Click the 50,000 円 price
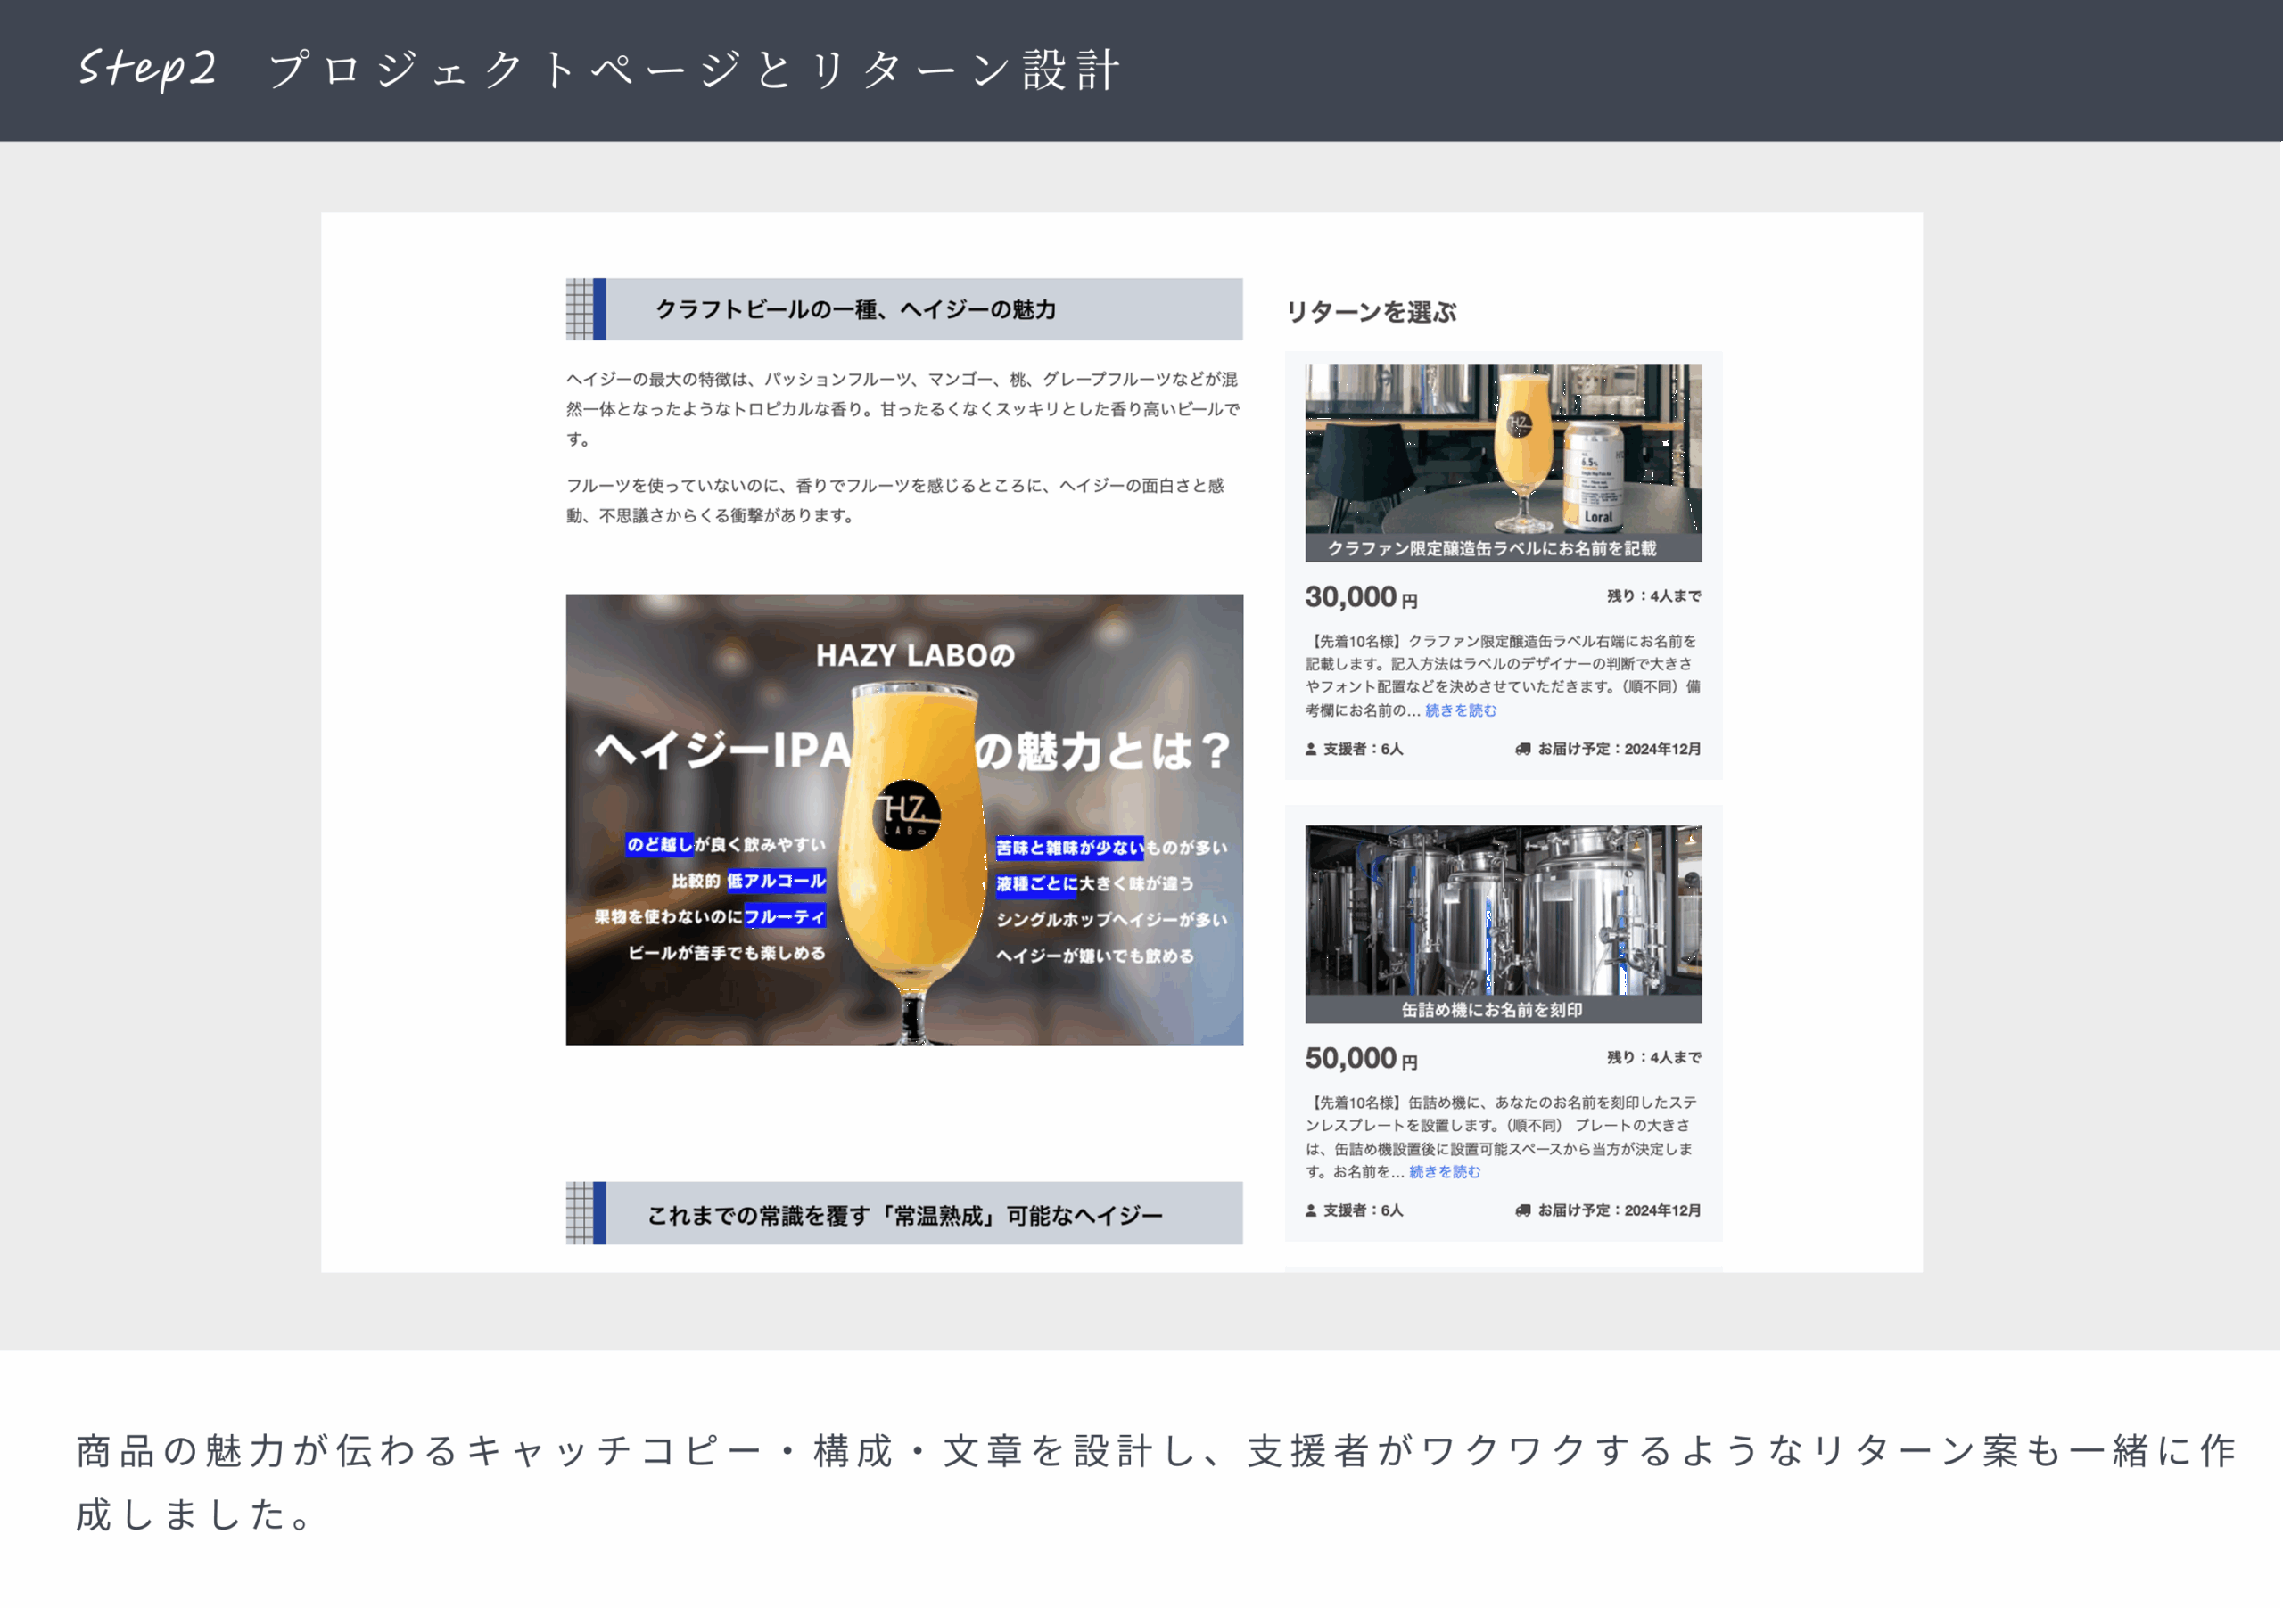Image resolution: width=2283 pixels, height=1608 pixels. coord(1360,1057)
